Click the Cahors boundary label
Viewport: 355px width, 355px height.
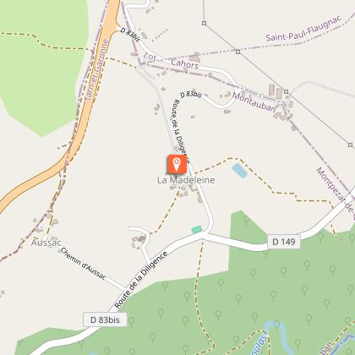pos(185,63)
